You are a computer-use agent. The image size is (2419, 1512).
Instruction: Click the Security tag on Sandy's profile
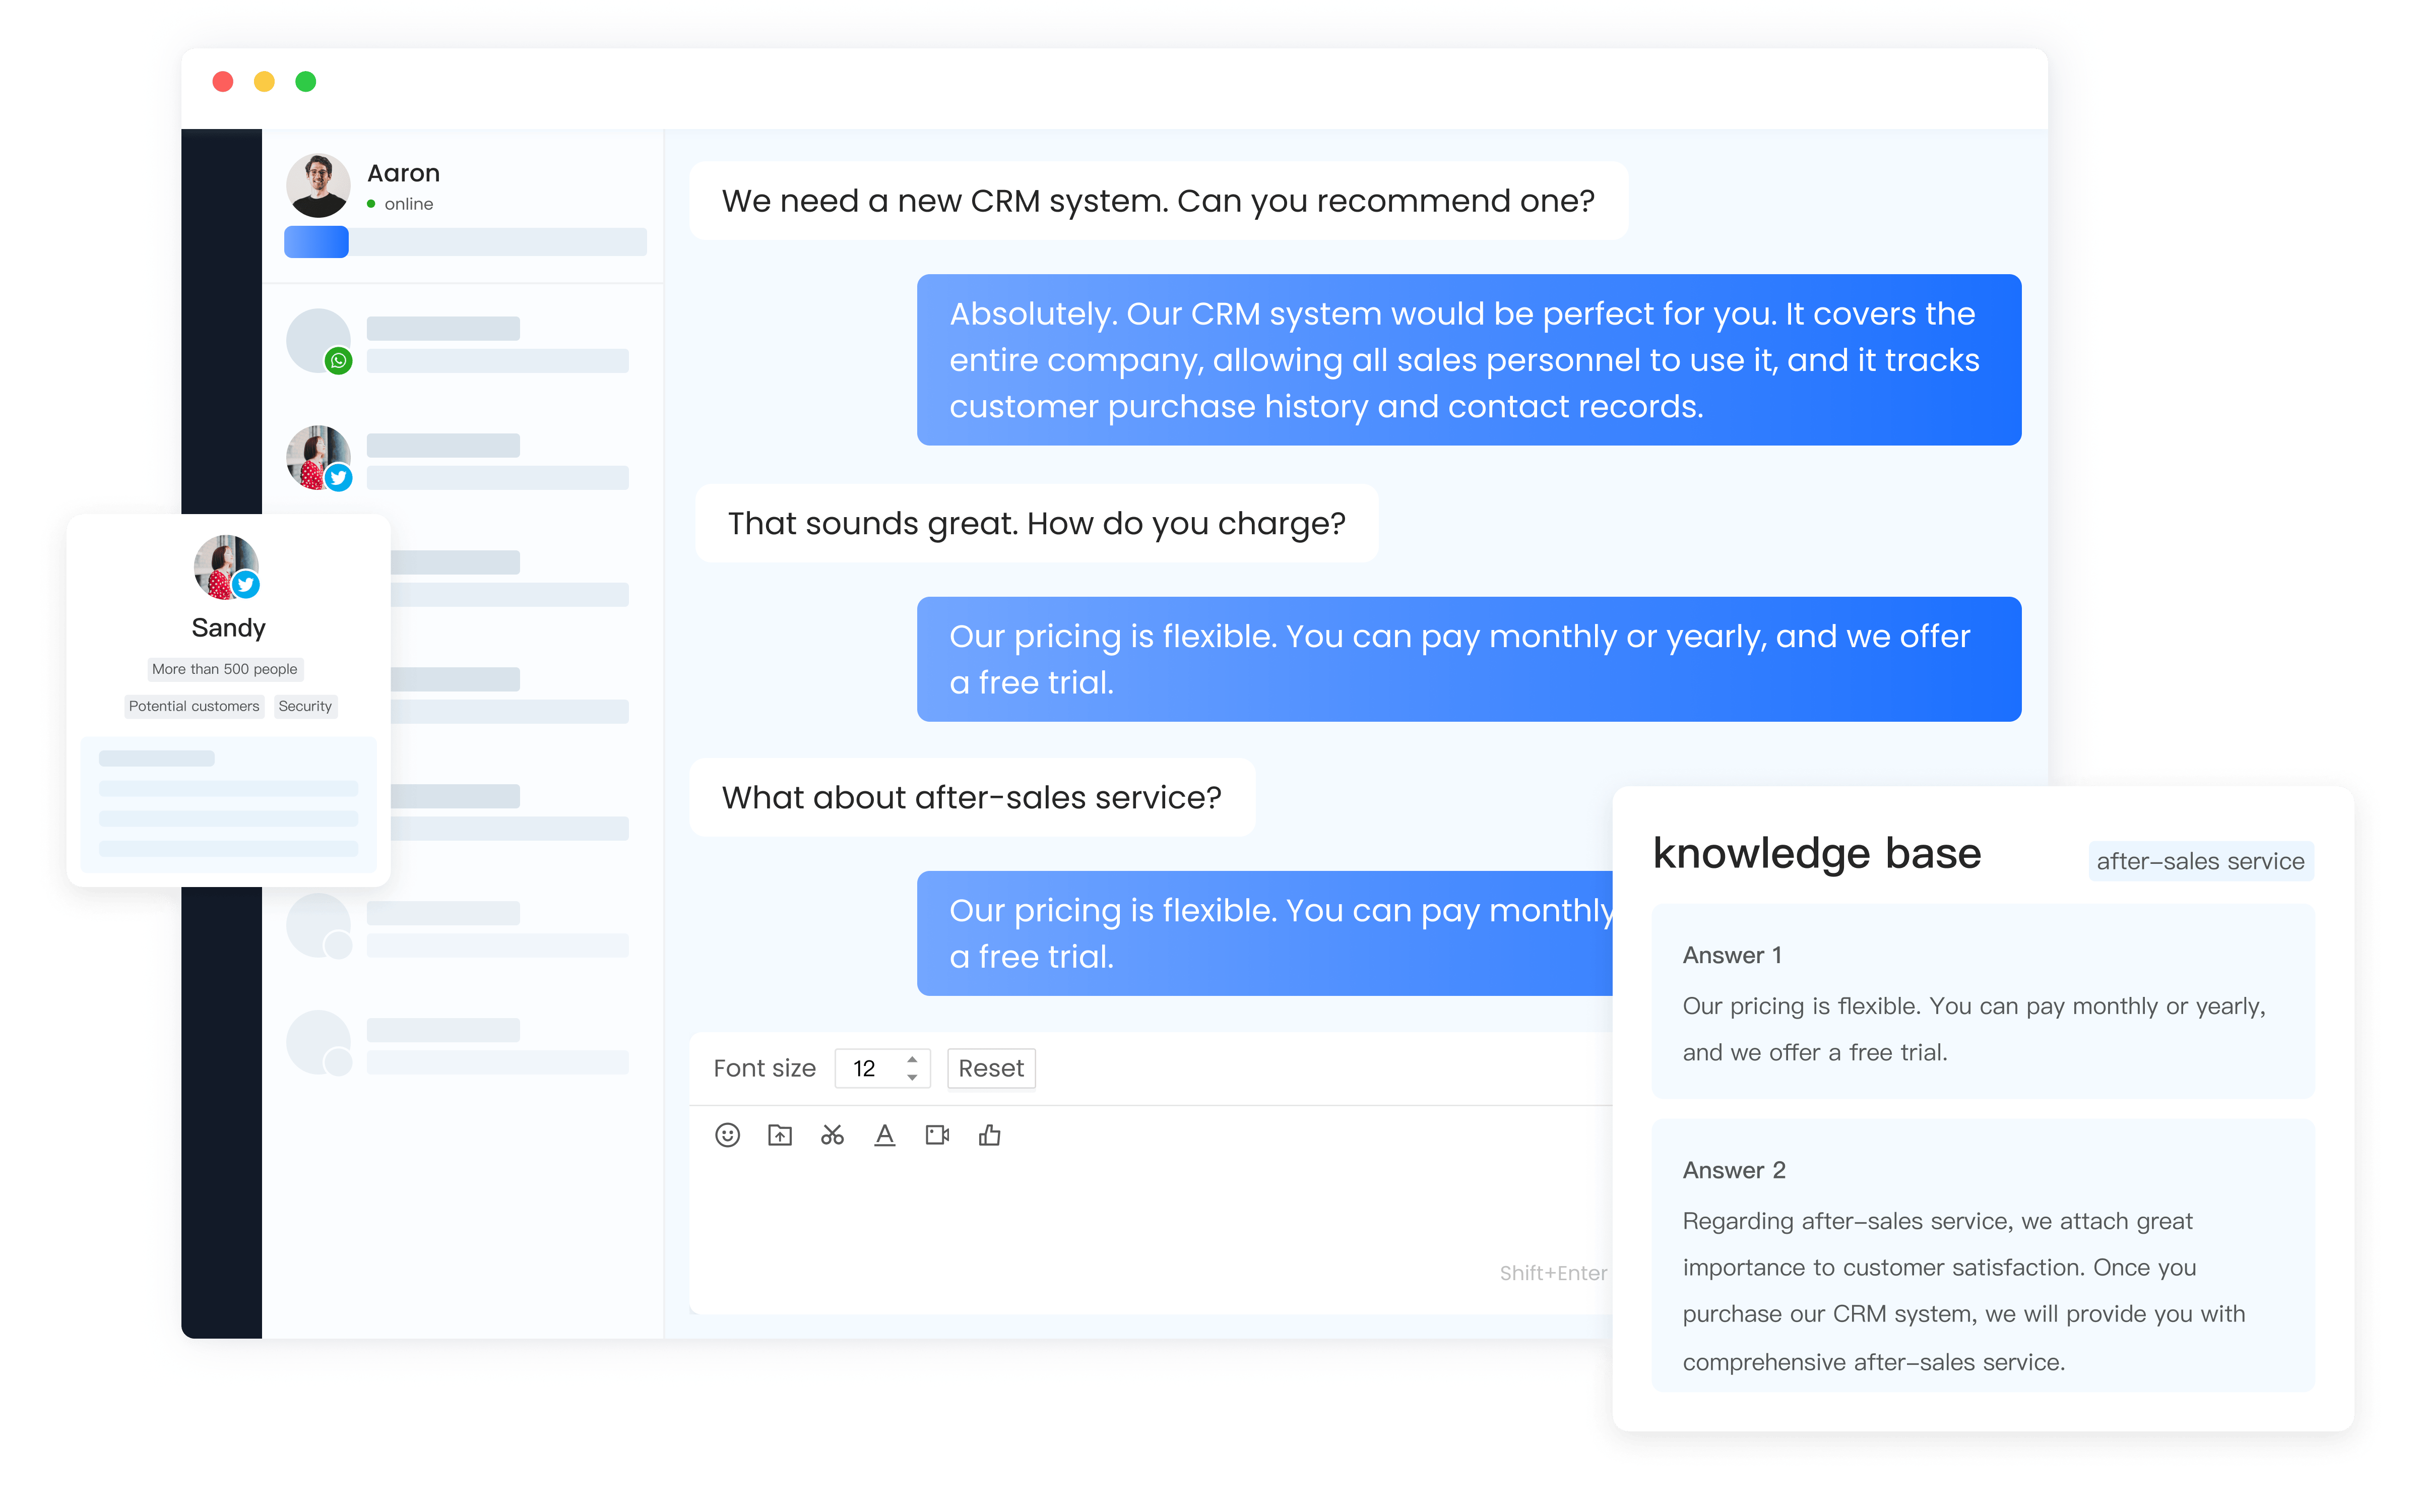[306, 706]
